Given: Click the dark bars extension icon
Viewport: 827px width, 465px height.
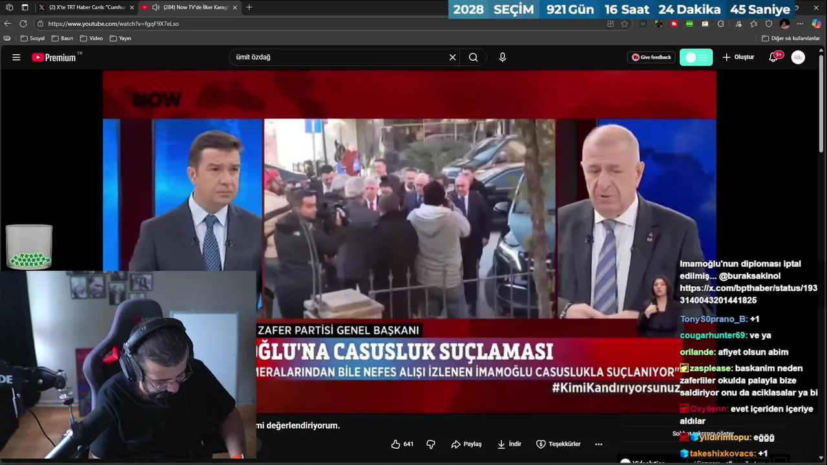Looking at the screenshot, I should 643,23.
